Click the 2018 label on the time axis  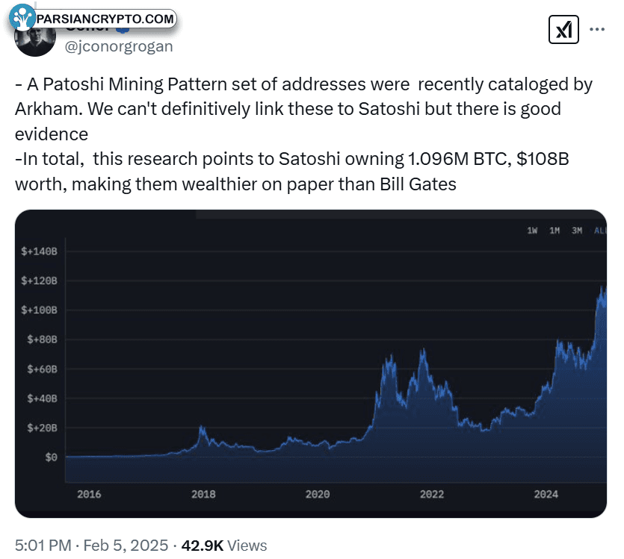203,494
